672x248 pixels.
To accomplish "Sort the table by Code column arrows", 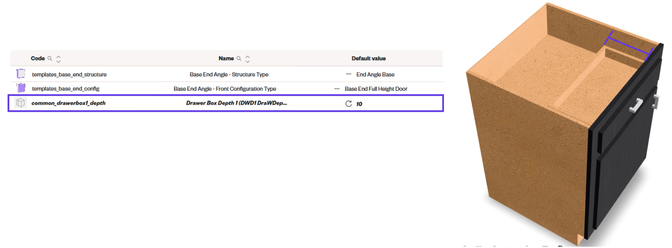I will coord(58,59).
